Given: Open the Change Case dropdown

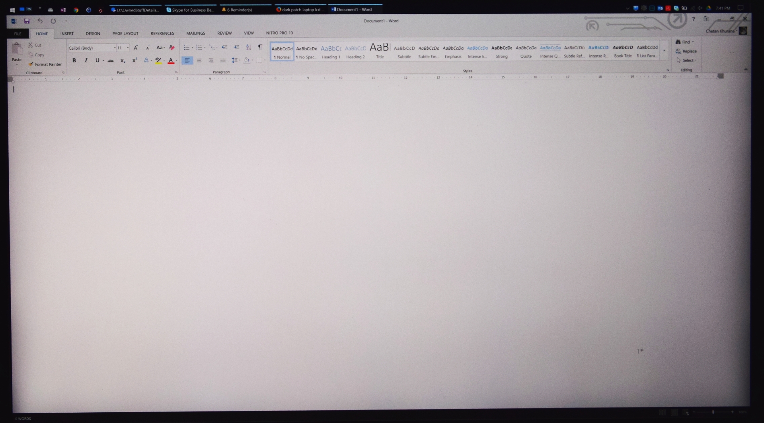Looking at the screenshot, I should [x=160, y=48].
